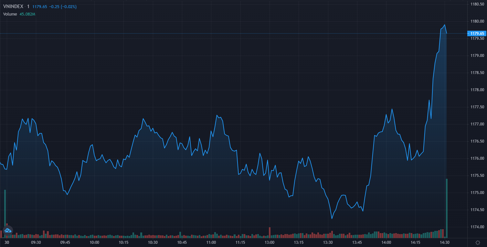Click the 1180.00 price axis label

point(477,21)
